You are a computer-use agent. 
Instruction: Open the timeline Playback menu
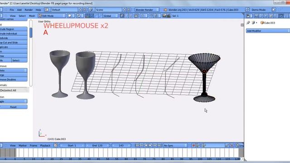pos(45,146)
